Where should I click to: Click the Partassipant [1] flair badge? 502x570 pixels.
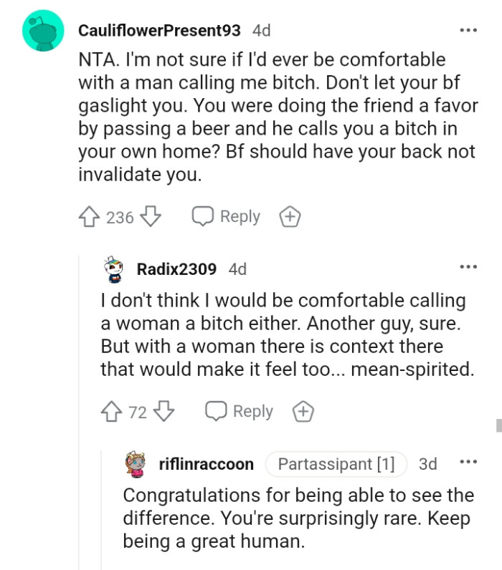pyautogui.click(x=336, y=464)
